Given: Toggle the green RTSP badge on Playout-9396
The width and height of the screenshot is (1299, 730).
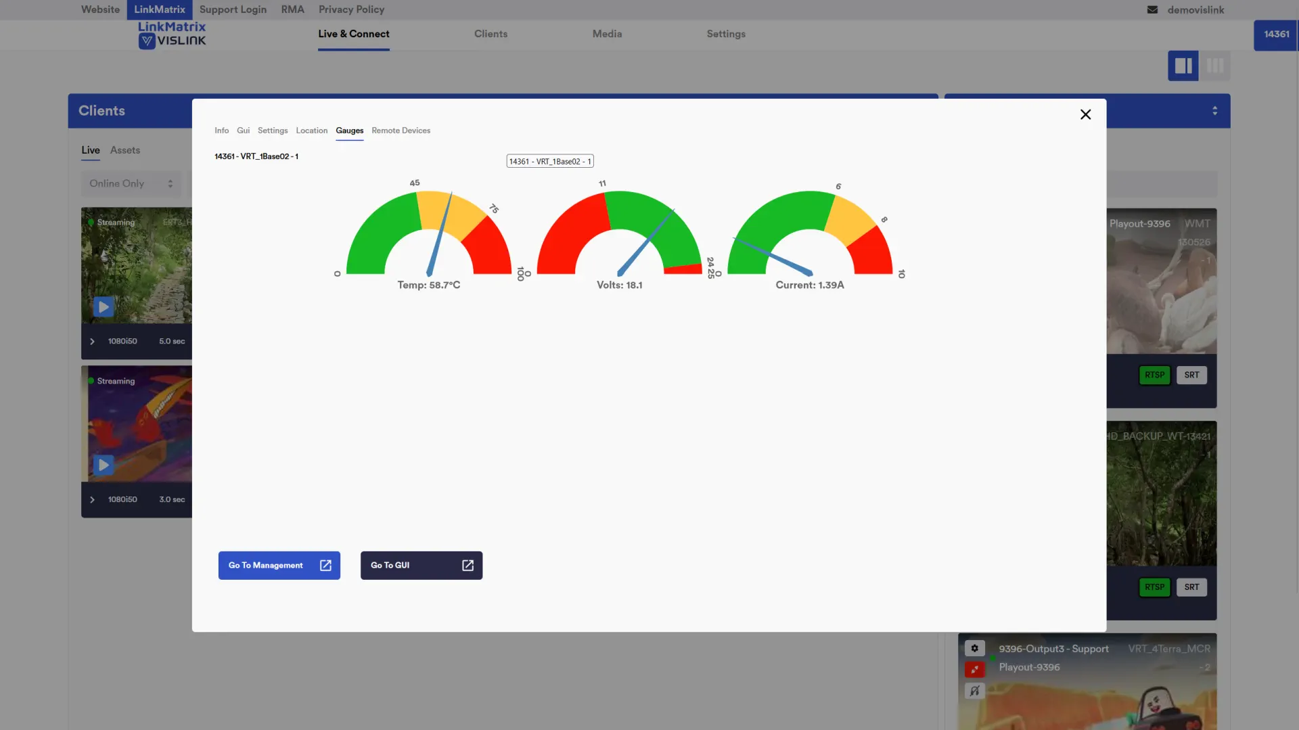Looking at the screenshot, I should pos(1154,375).
